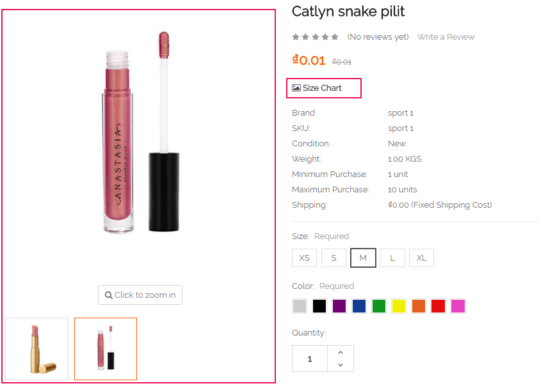The height and width of the screenshot is (386, 539).
Task: Open the Write a Review link
Action: click(x=446, y=37)
